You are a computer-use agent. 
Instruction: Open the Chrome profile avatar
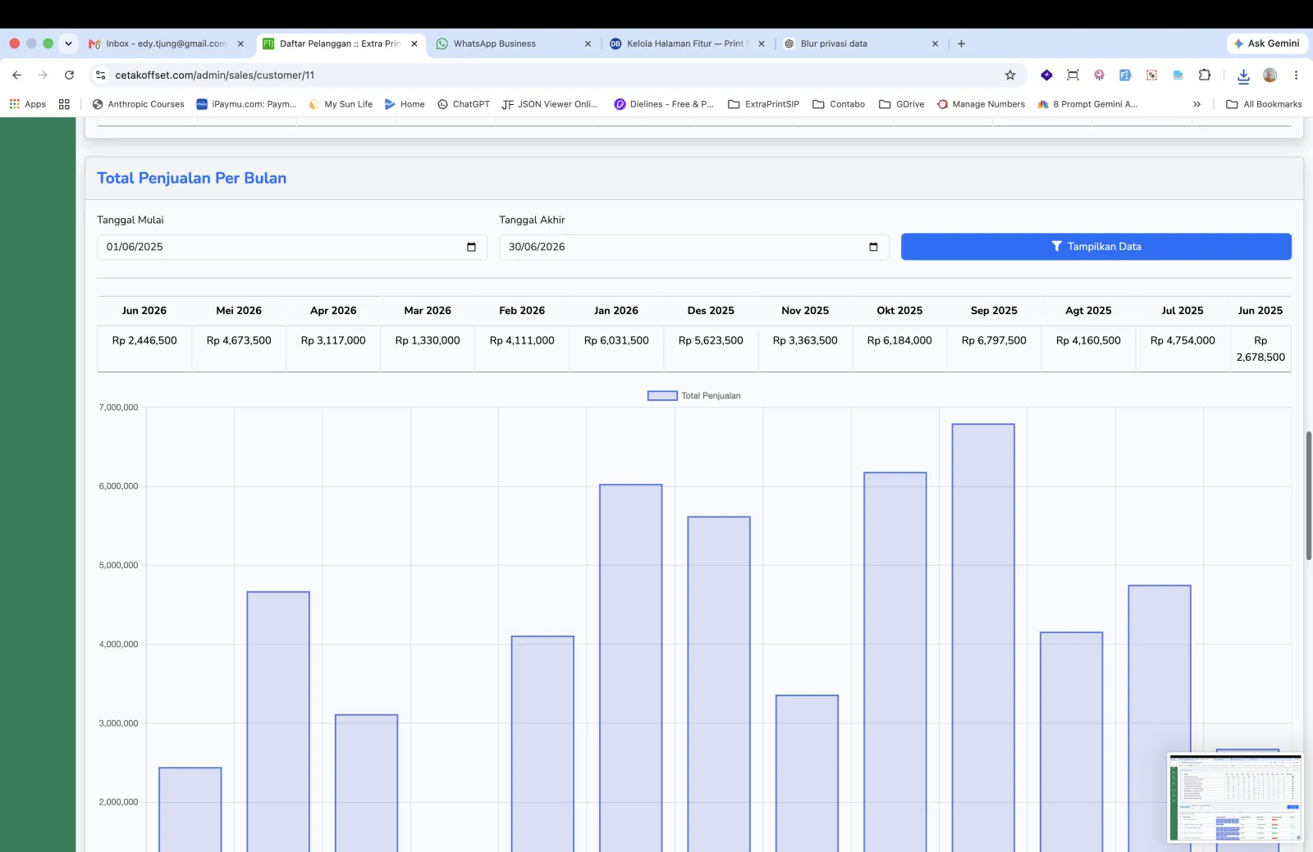pos(1270,75)
